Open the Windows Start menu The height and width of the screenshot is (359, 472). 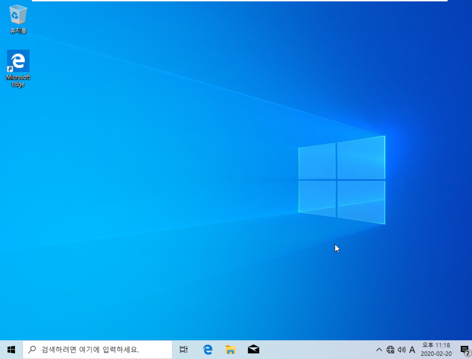pos(11,349)
